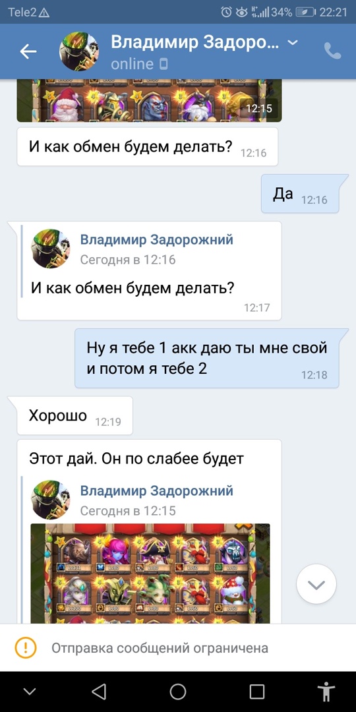Viewport: 356px width, 712px height.
Task: Open the game heroes screenshot at top
Action: pyautogui.click(x=150, y=100)
